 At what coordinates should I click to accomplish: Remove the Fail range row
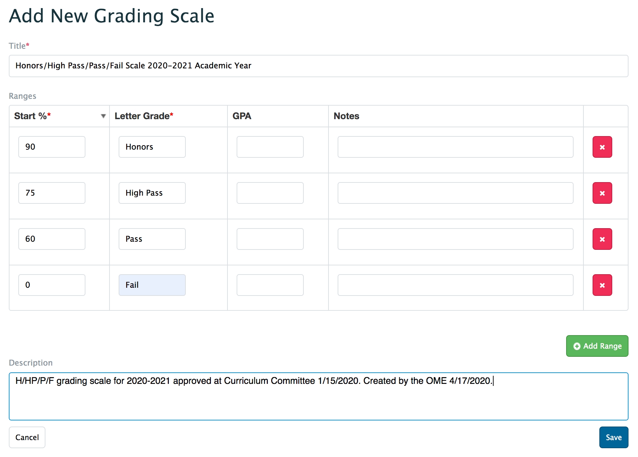(602, 285)
